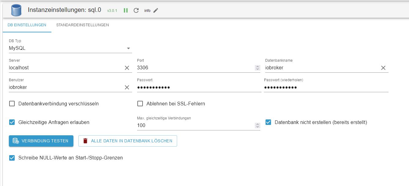Toggle Datenbank nicht erstellen checkbox
The width and height of the screenshot is (409, 186).
pos(268,122)
